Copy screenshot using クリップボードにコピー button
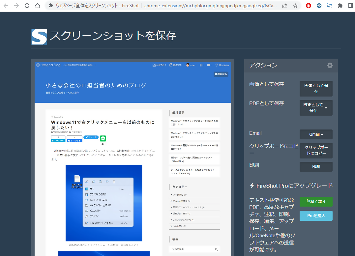Screen dimensions: 355x256 click(316, 151)
